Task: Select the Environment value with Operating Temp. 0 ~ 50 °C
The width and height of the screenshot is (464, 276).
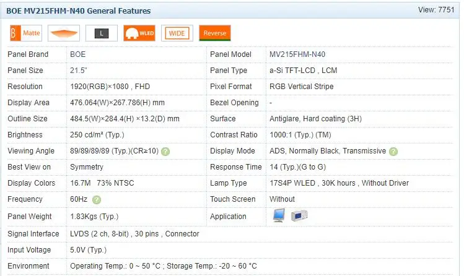Action: coord(164,266)
